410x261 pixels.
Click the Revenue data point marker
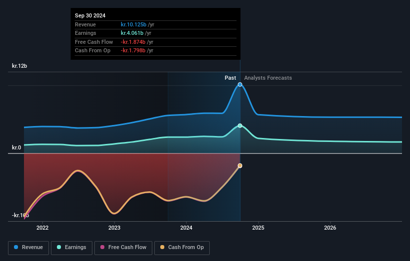[x=240, y=85]
